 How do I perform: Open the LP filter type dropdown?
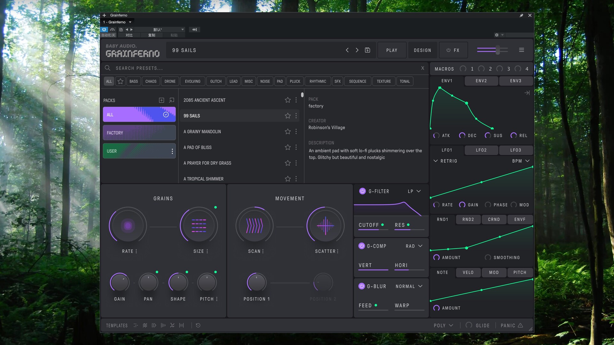click(x=414, y=191)
